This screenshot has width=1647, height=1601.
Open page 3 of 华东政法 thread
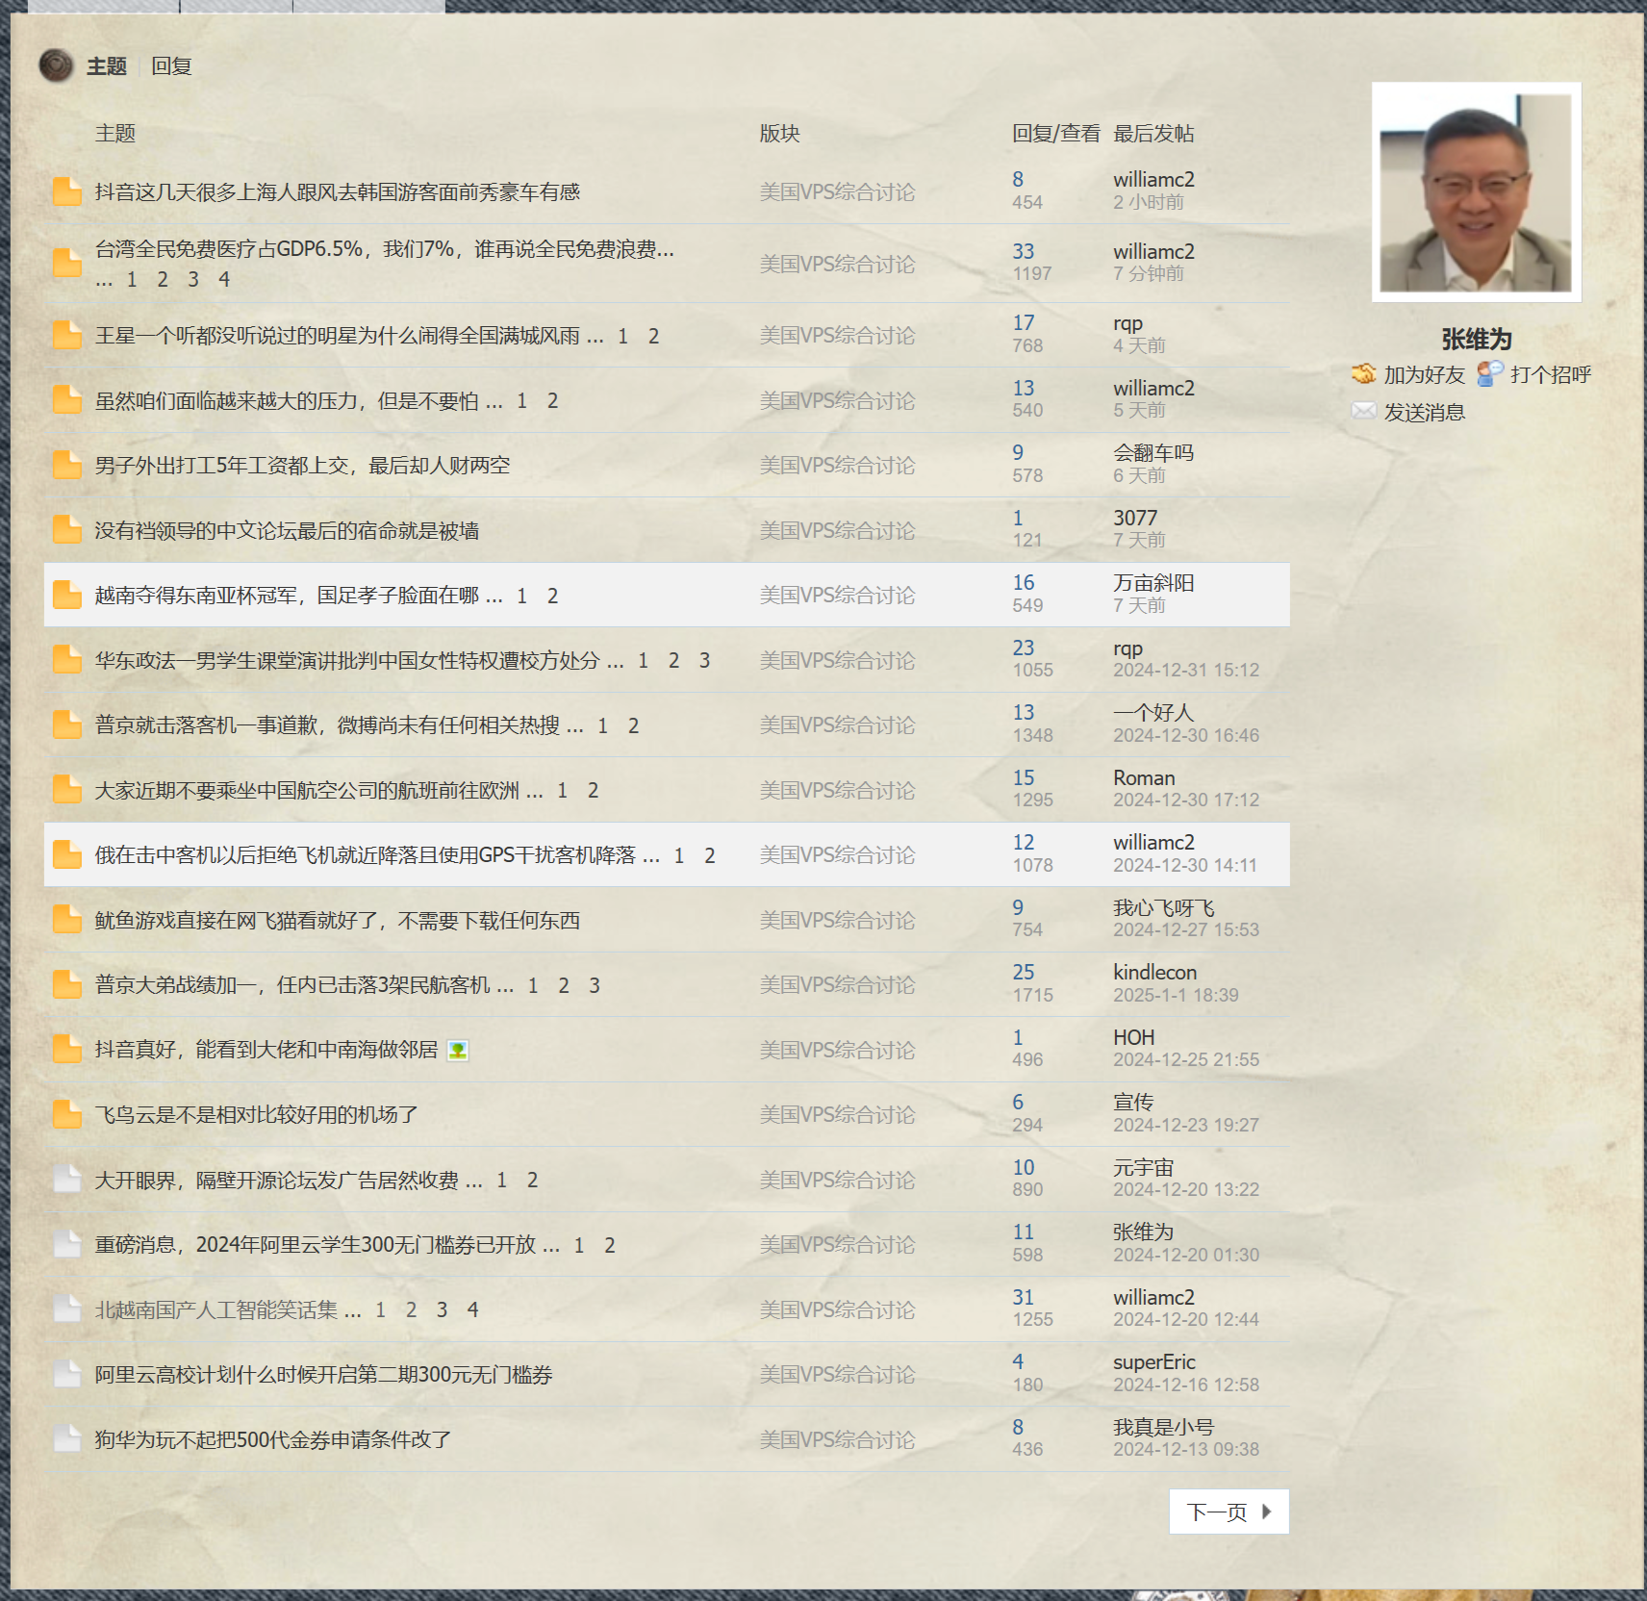pyautogui.click(x=704, y=661)
